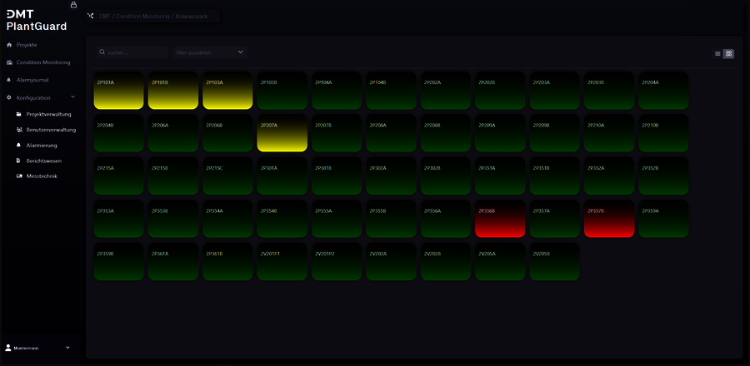Click the Konfiguration gear icon
Viewport: 750px width, 366px height.
click(x=9, y=97)
